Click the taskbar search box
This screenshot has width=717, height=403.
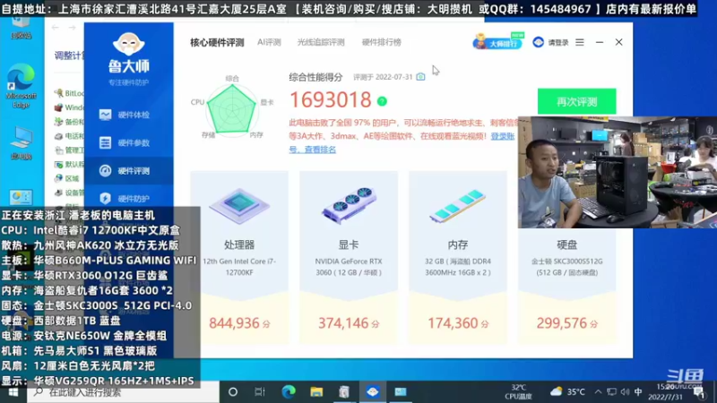(124, 392)
